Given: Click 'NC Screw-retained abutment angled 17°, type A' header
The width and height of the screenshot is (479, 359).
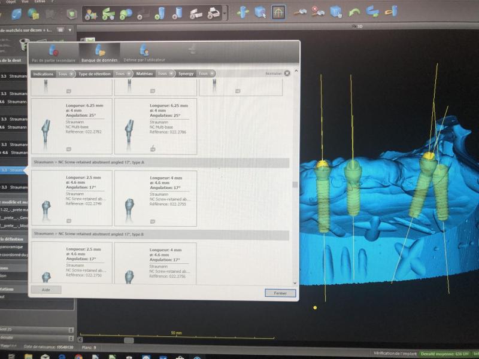Looking at the screenshot, I should coord(160,162).
